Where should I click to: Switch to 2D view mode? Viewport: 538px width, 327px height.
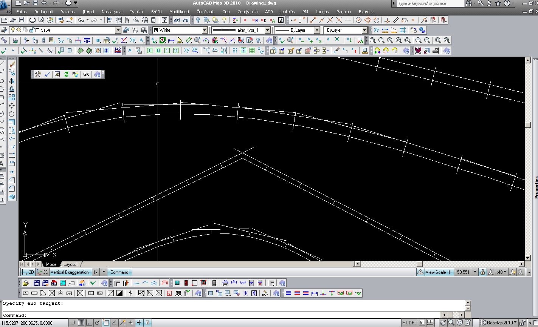coord(28,272)
